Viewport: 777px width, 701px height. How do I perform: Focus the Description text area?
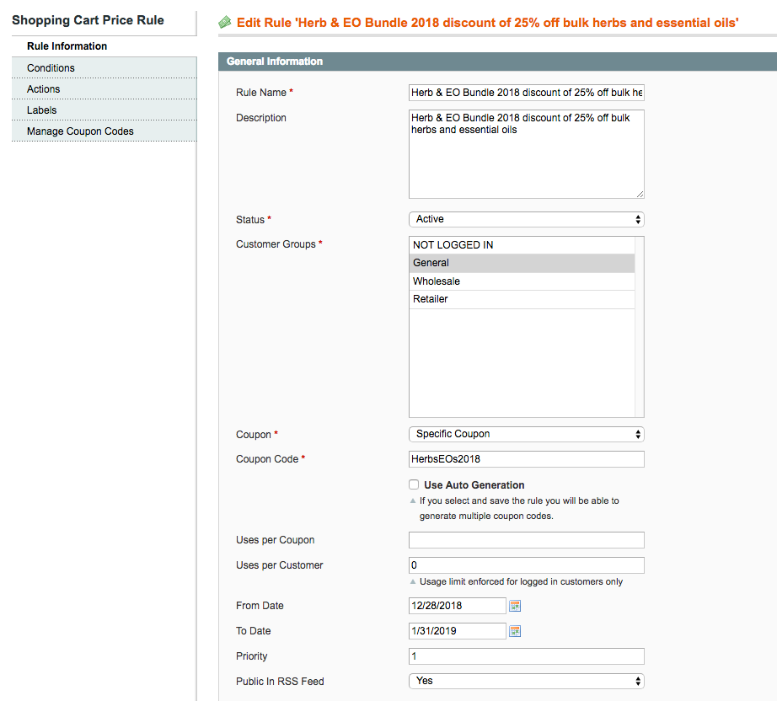point(526,154)
